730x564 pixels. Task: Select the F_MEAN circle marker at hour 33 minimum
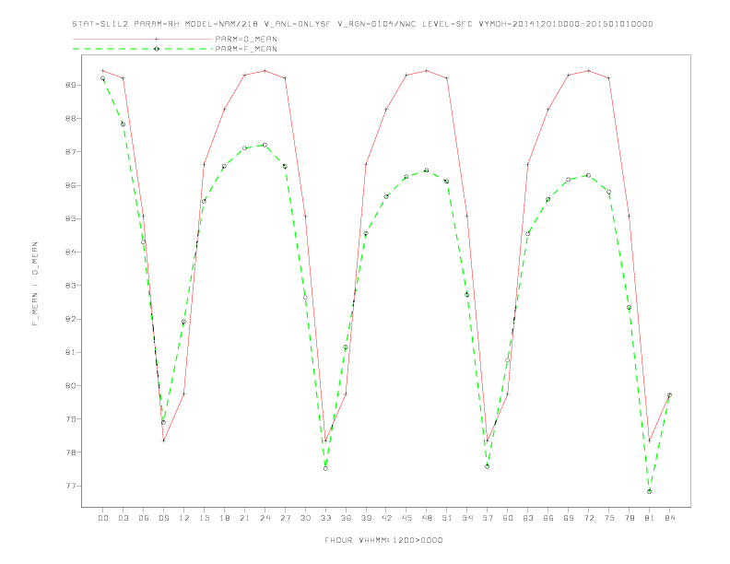coord(325,468)
